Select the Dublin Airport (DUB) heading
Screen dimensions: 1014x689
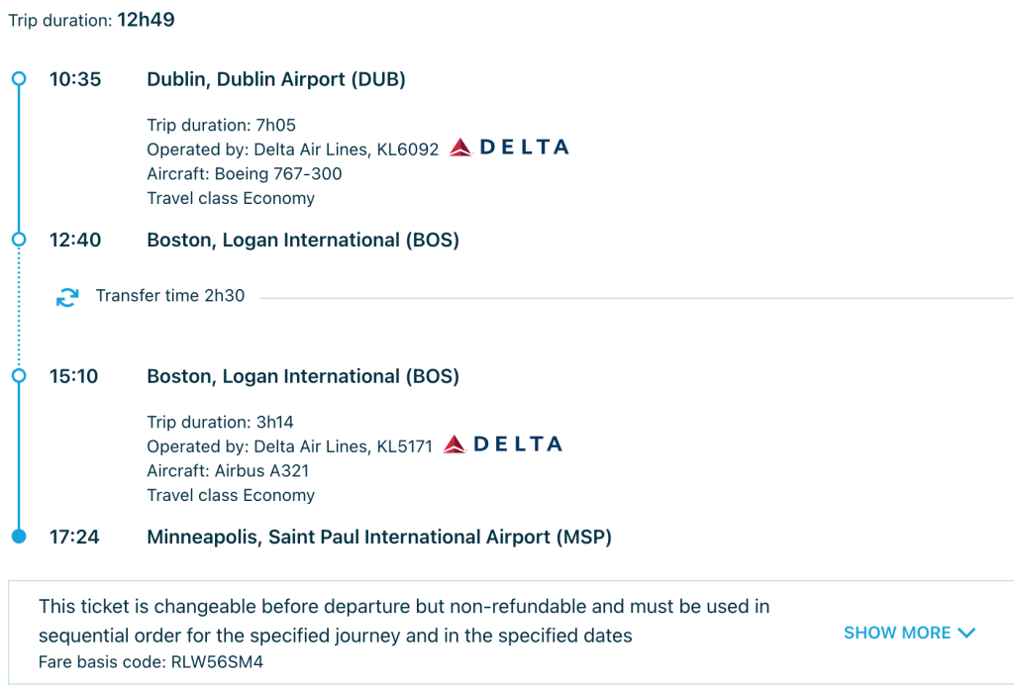276,79
